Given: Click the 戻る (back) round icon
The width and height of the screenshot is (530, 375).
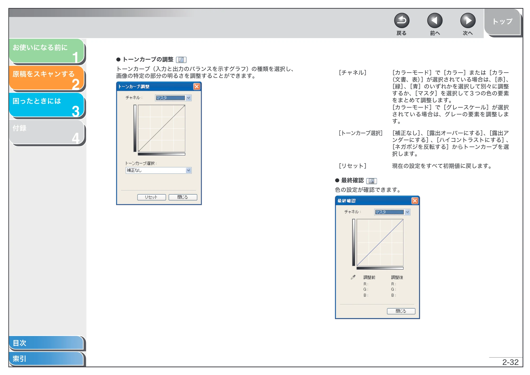Looking at the screenshot, I should coord(401,21).
